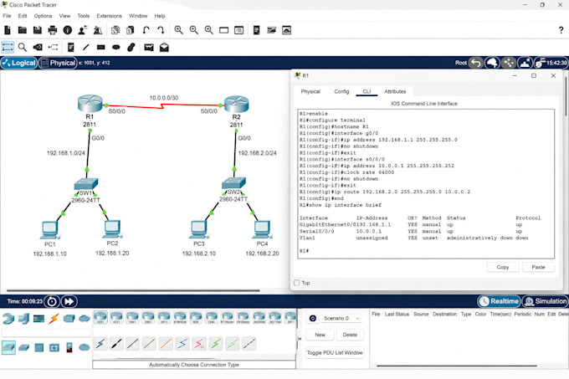Open the Attributes tab of R1
Viewport: 569px width, 379px height.
395,91
